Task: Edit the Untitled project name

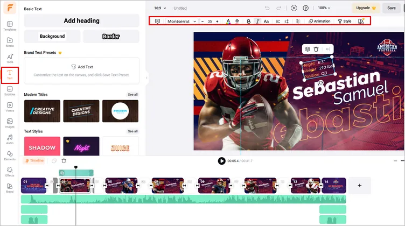Action: [180, 8]
